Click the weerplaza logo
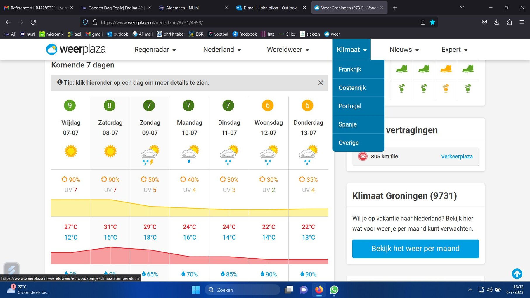 click(x=76, y=49)
